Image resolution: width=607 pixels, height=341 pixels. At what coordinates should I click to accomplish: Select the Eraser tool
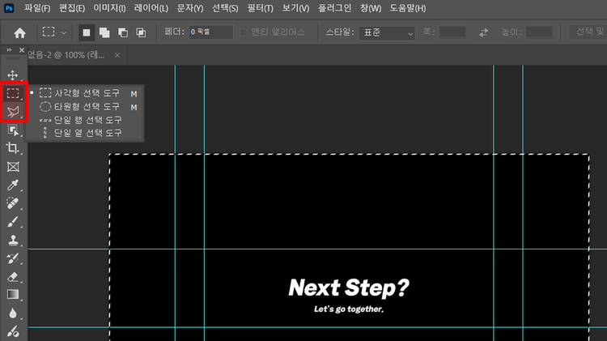click(13, 277)
